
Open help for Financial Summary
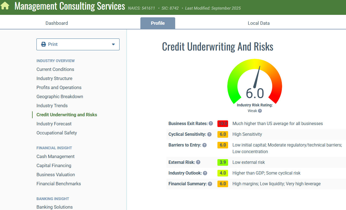click(210, 184)
